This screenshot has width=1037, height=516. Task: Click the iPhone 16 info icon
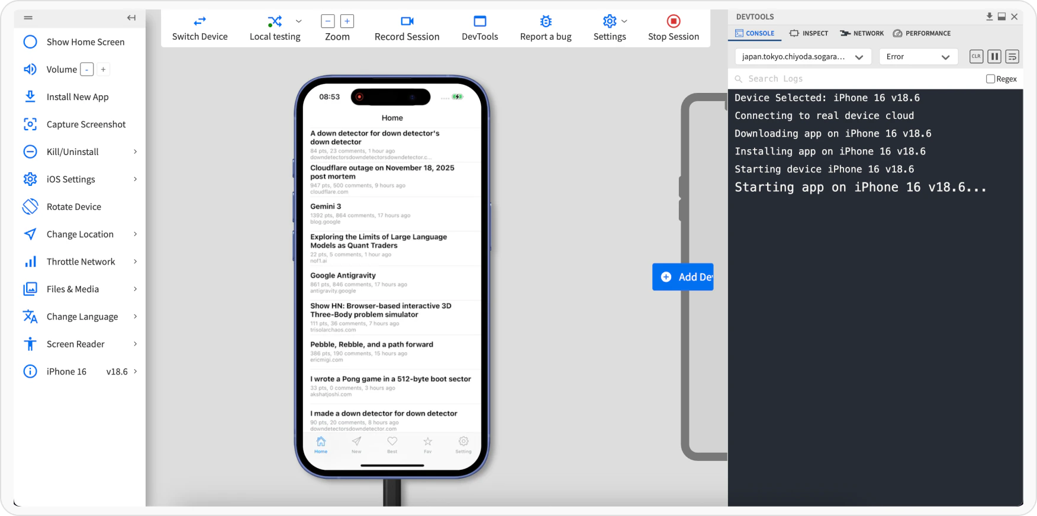coord(30,372)
